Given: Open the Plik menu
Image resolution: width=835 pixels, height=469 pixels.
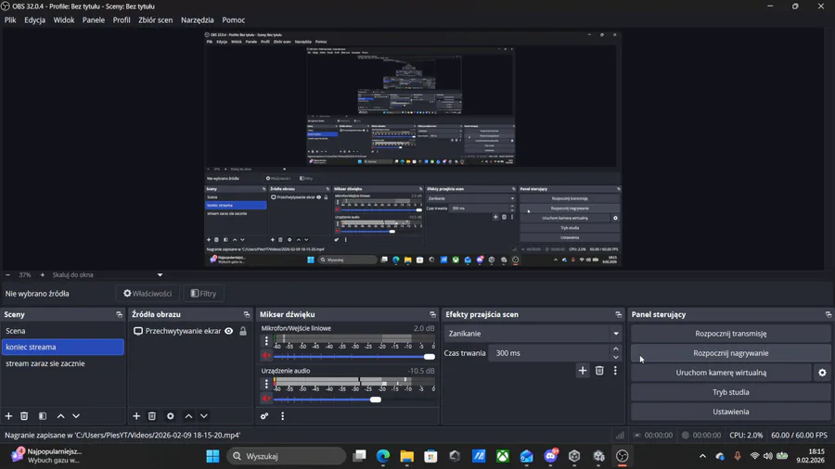Looking at the screenshot, I should click(x=10, y=19).
